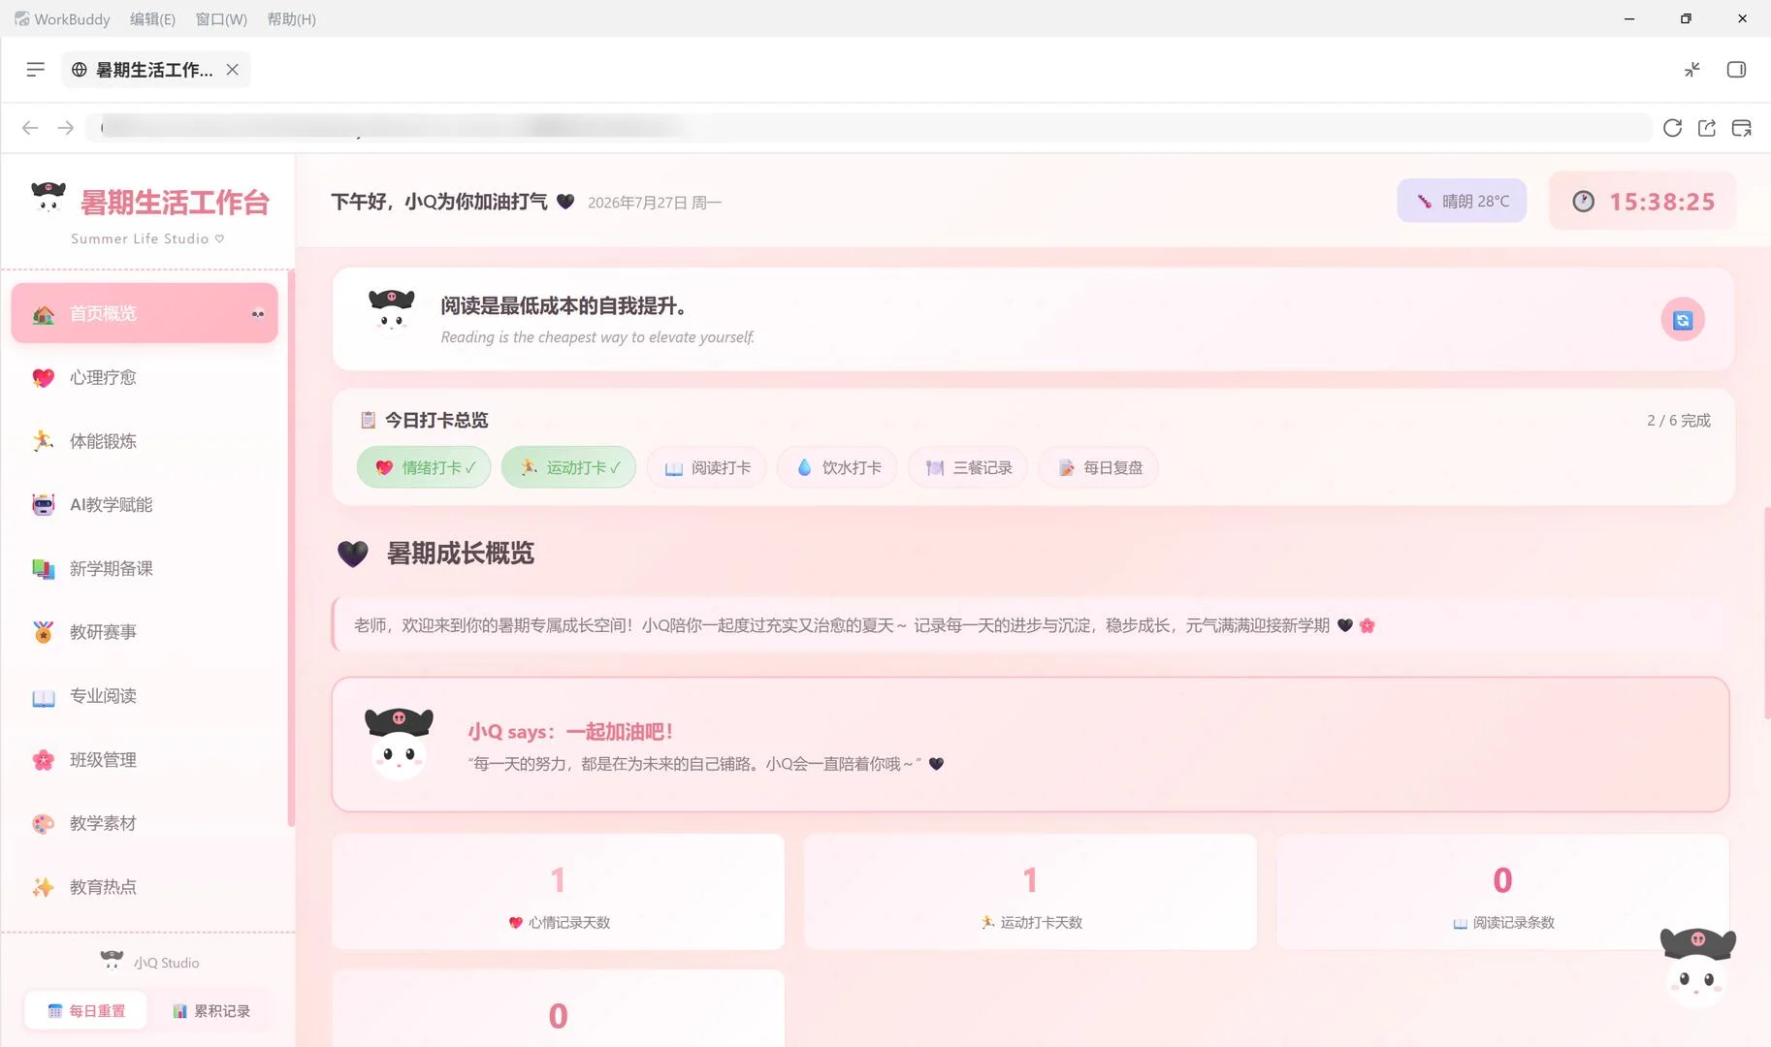The height and width of the screenshot is (1047, 1771).
Task: Toggle 每日复盘 check-in chip
Action: click(1099, 467)
